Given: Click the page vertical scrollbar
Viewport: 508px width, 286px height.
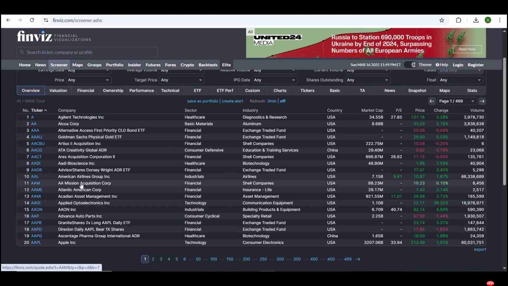Looking at the screenshot, I should (x=504, y=121).
